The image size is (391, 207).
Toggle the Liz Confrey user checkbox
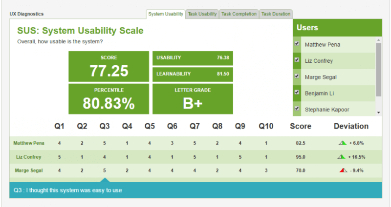click(x=297, y=60)
